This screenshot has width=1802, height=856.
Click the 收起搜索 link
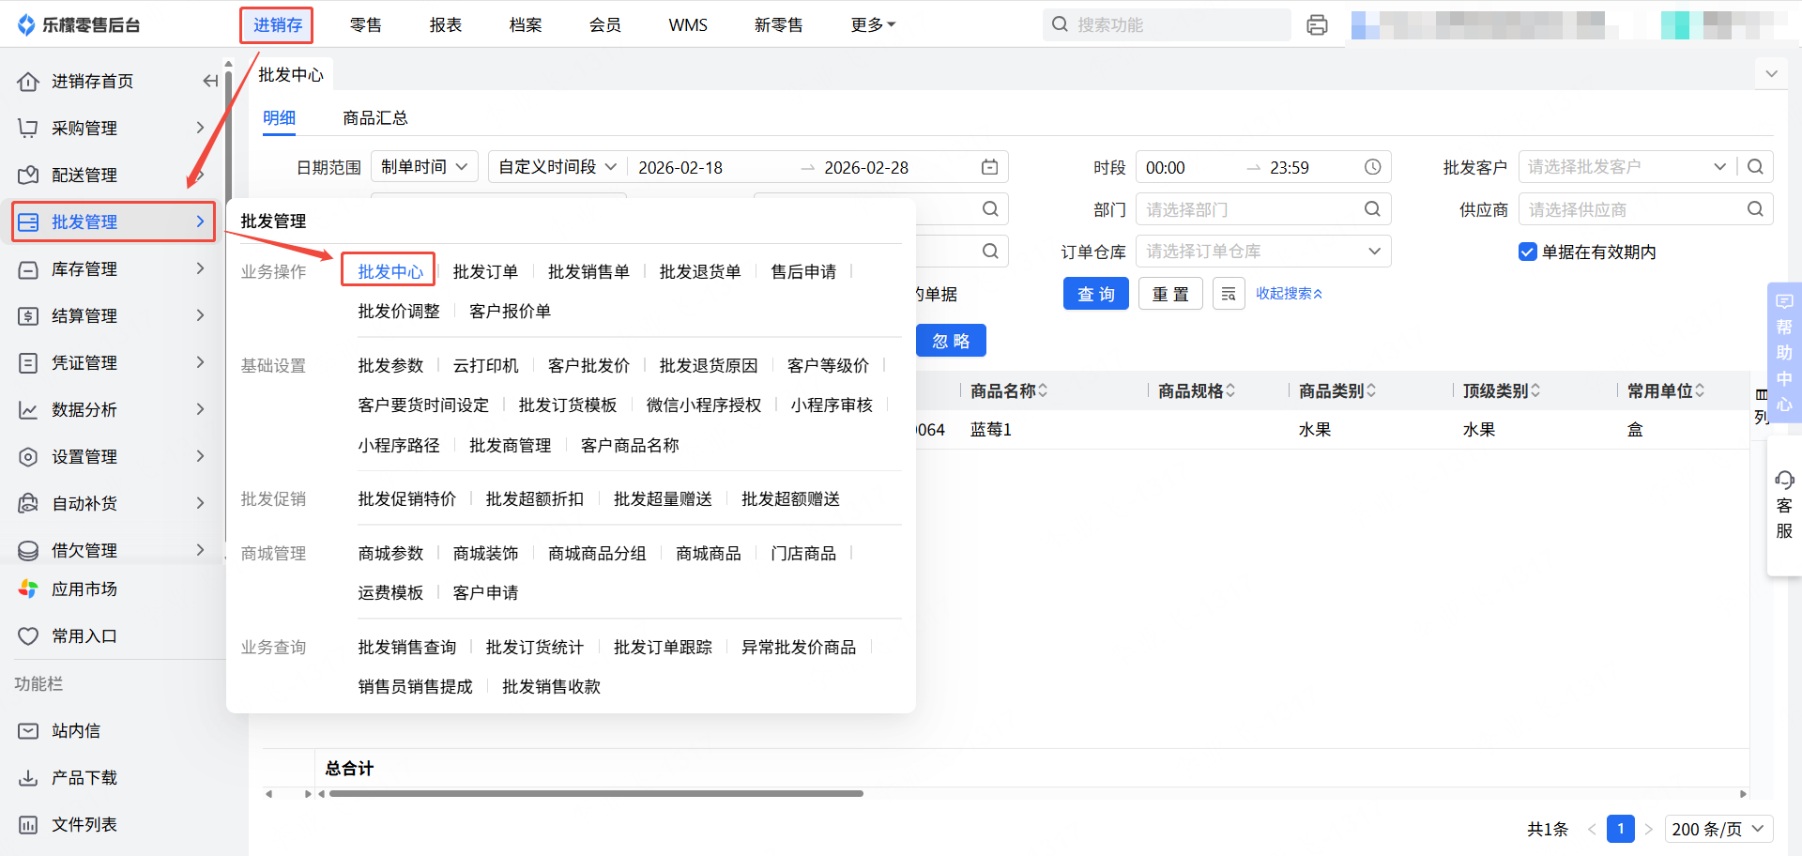click(x=1289, y=294)
